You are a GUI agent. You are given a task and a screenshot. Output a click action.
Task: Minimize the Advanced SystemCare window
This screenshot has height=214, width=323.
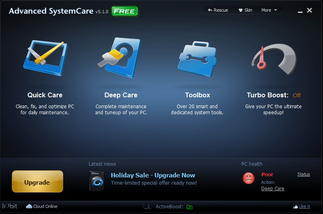[300, 12]
